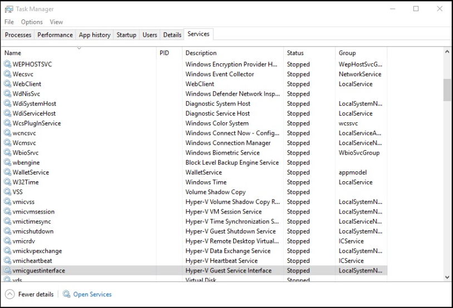This screenshot has width=453, height=308.
Task: Click the Open Services link
Action: click(x=92, y=294)
